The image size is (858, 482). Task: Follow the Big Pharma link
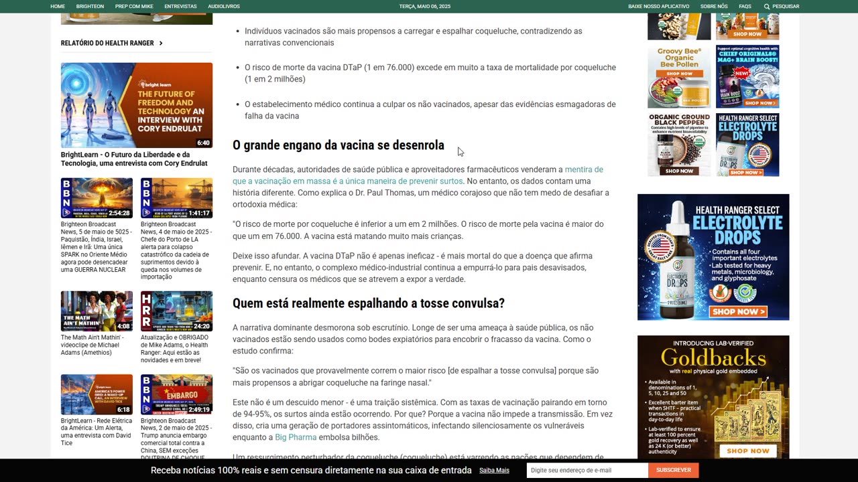[296, 437]
